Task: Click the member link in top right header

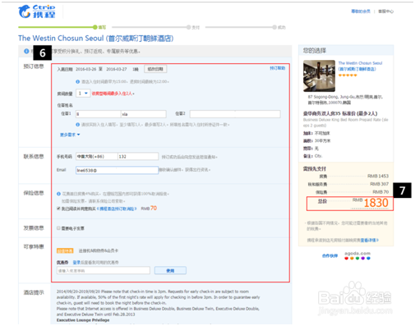Action: pyautogui.click(x=361, y=11)
